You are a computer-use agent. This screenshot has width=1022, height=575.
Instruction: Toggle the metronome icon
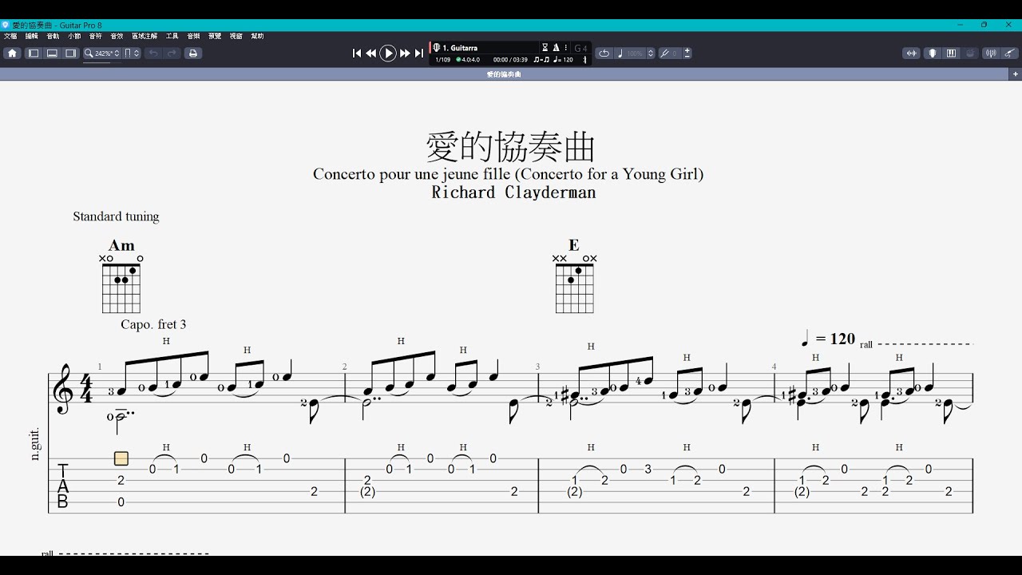tap(556, 48)
